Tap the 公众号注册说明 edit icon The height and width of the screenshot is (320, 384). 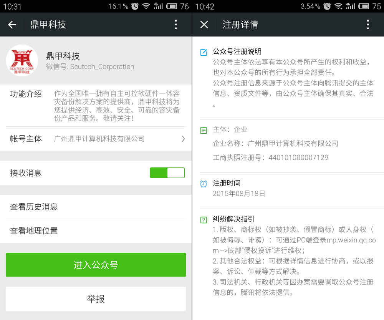(x=204, y=52)
